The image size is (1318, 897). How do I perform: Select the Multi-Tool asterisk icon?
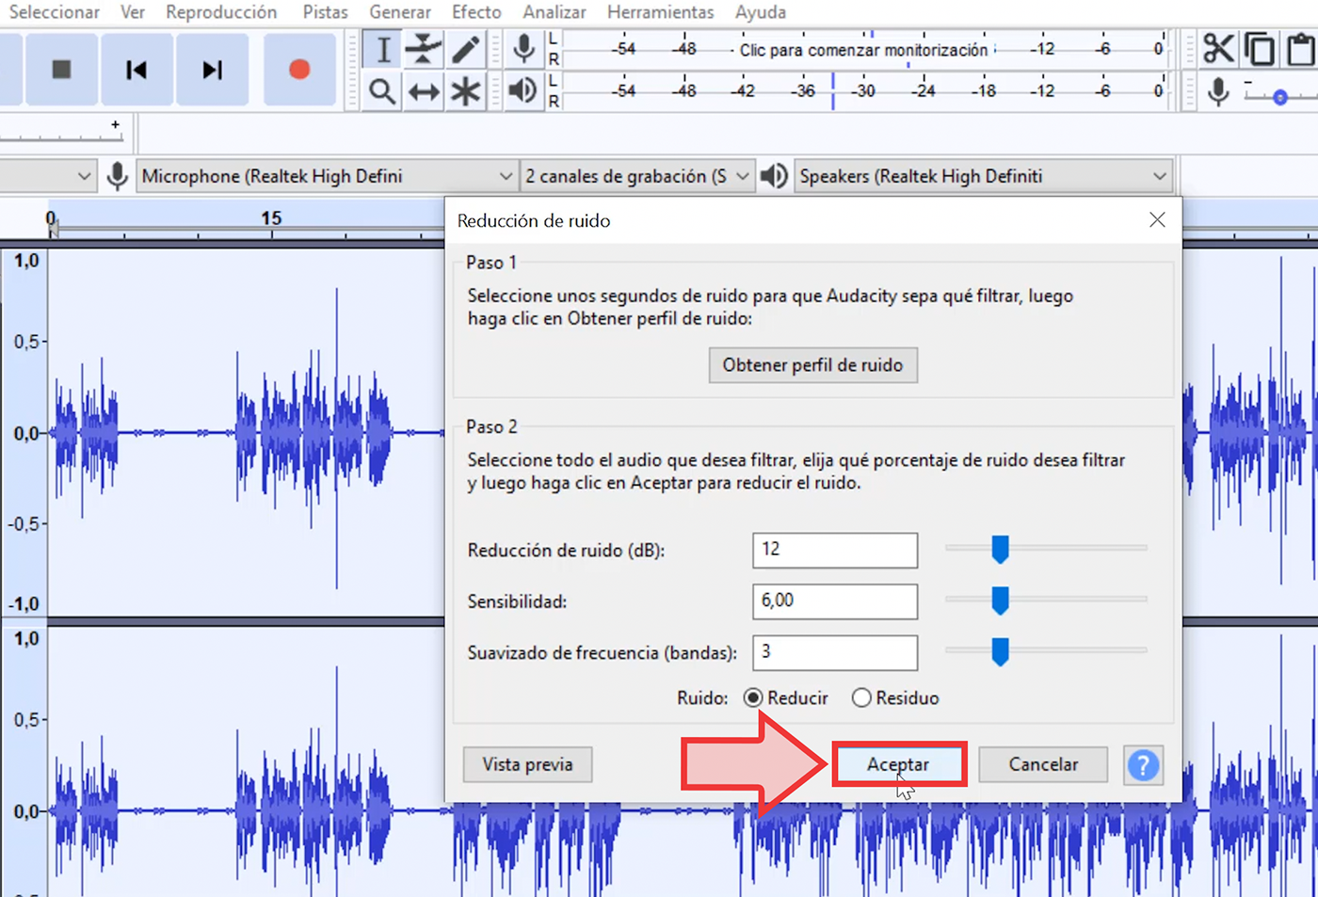465,91
